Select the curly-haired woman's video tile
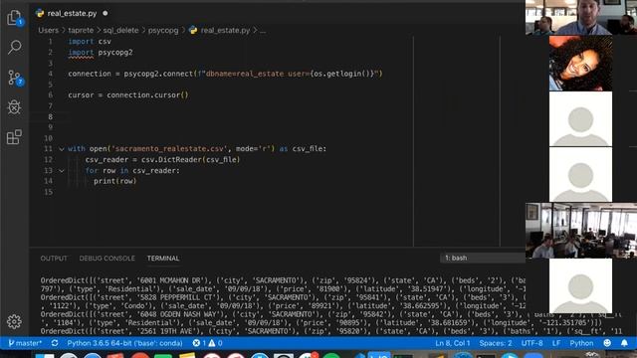 [580, 63]
